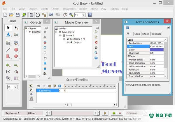Open the Tools panel bottom dropdown

click(x=15, y=87)
